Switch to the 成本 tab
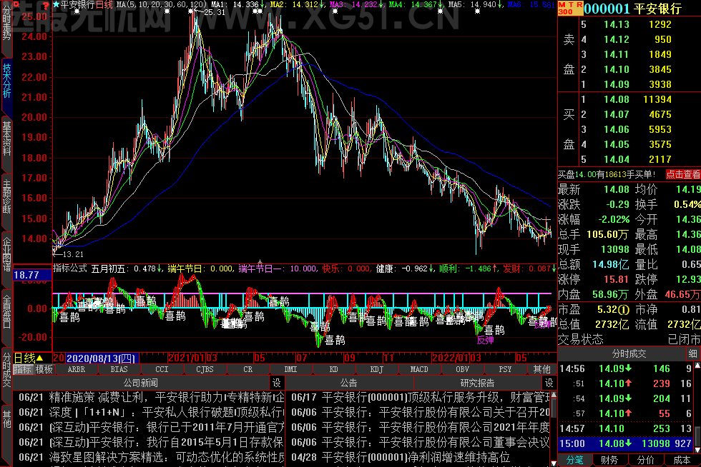Viewport: 701px width, 467px height. click(682, 460)
